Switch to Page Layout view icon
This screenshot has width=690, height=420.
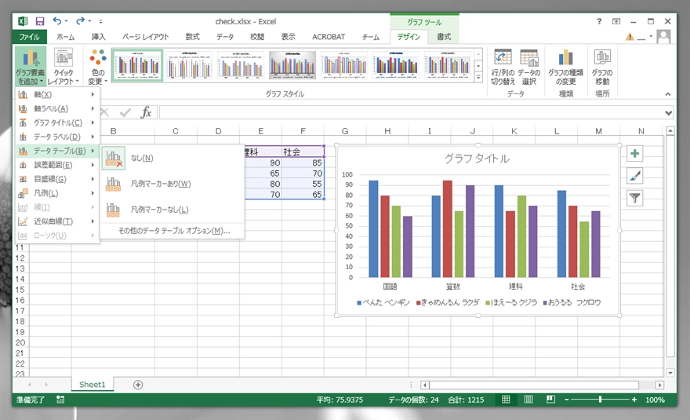[x=528, y=400]
